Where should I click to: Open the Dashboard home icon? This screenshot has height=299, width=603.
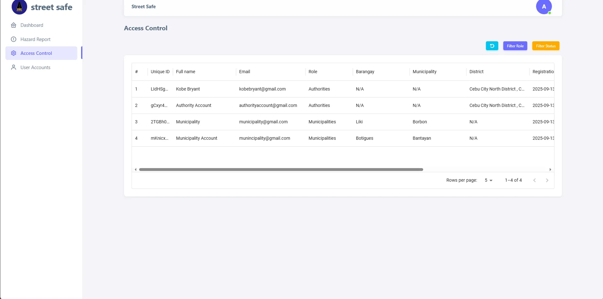coord(14,25)
